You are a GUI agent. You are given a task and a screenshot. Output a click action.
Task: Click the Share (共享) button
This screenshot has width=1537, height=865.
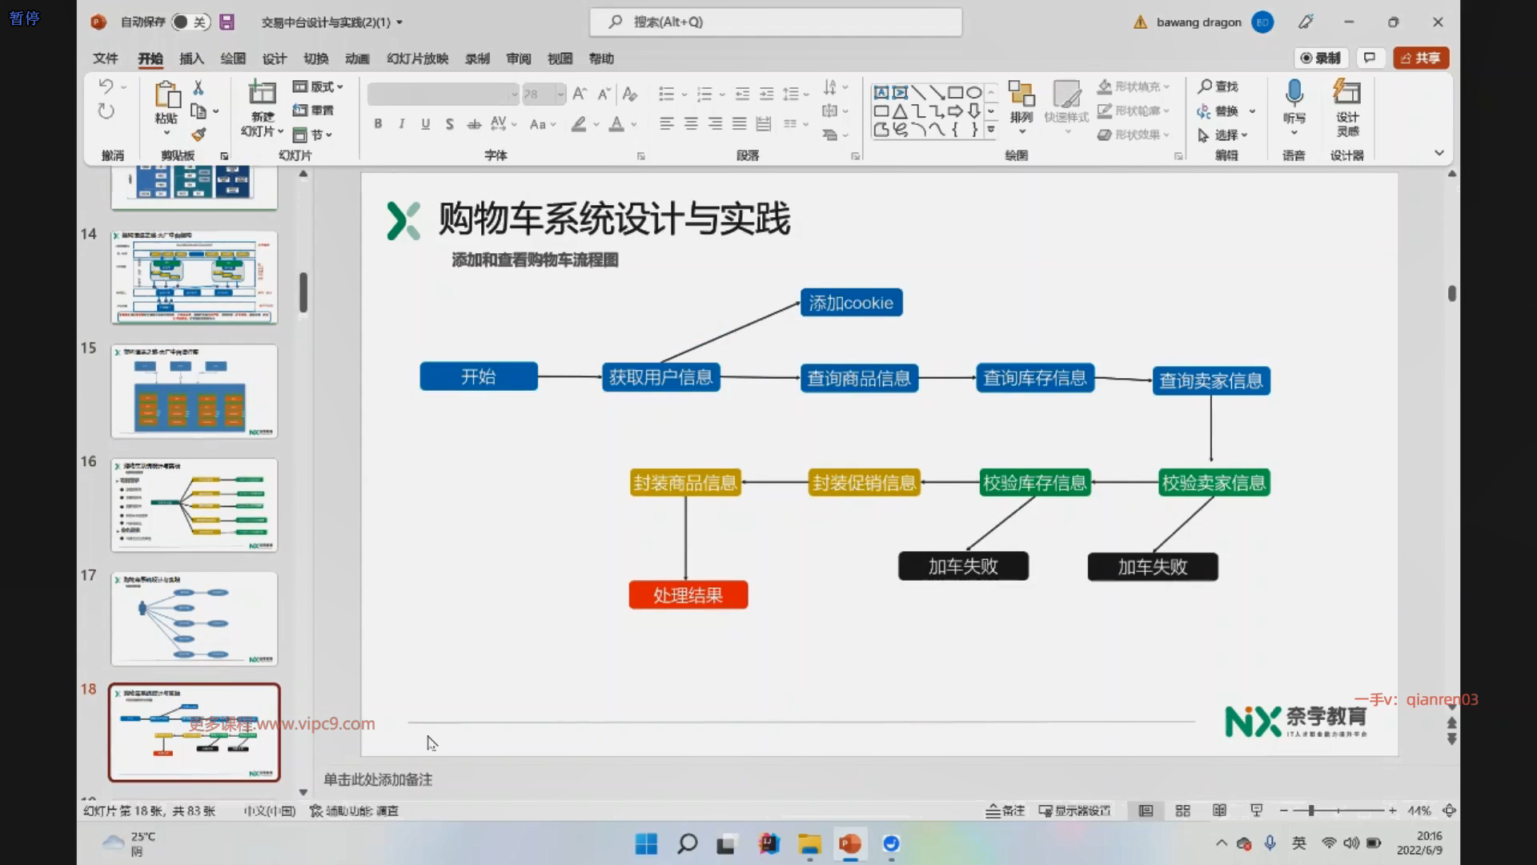point(1421,58)
